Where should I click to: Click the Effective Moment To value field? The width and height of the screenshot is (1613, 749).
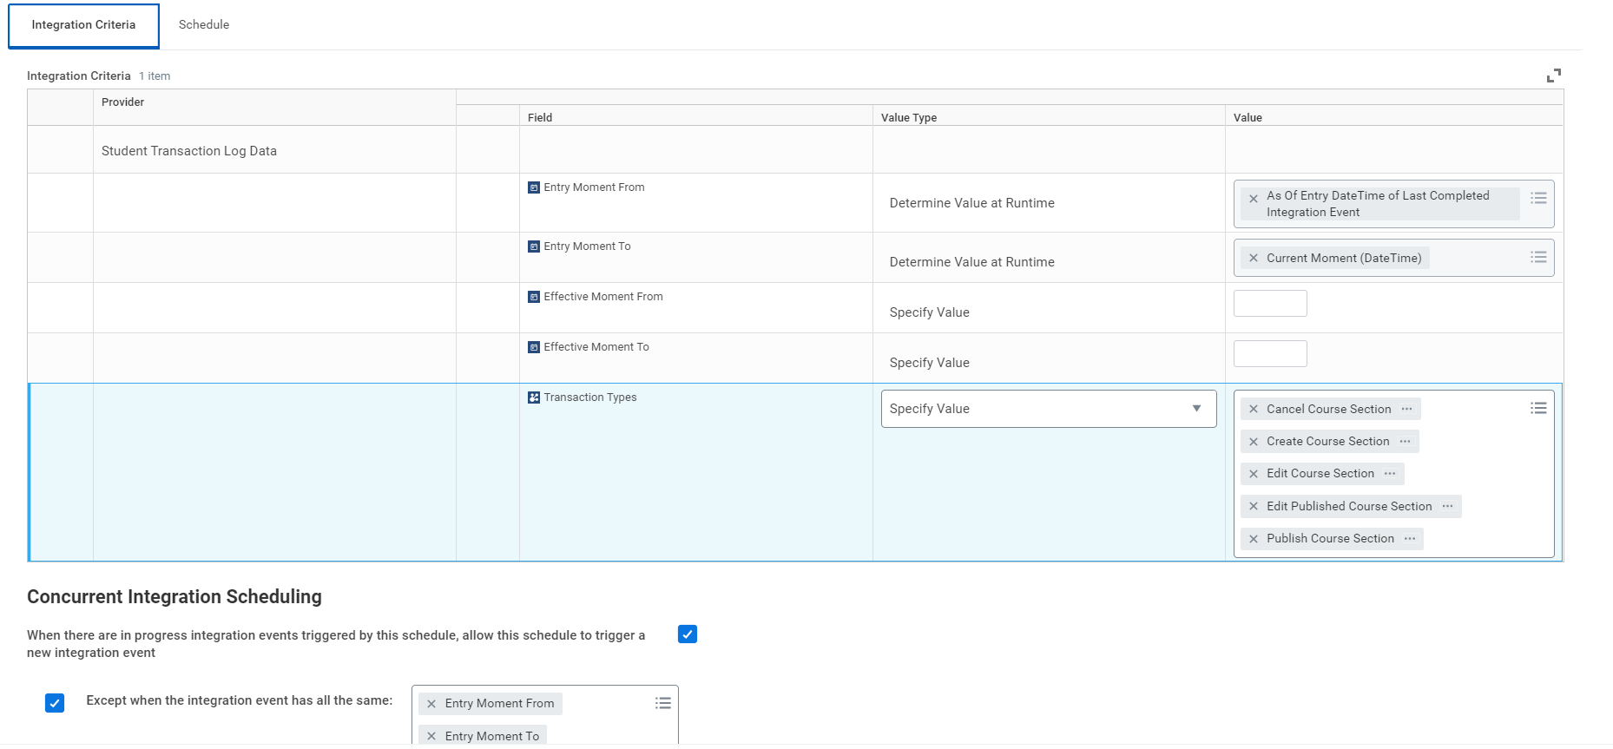coord(1269,354)
